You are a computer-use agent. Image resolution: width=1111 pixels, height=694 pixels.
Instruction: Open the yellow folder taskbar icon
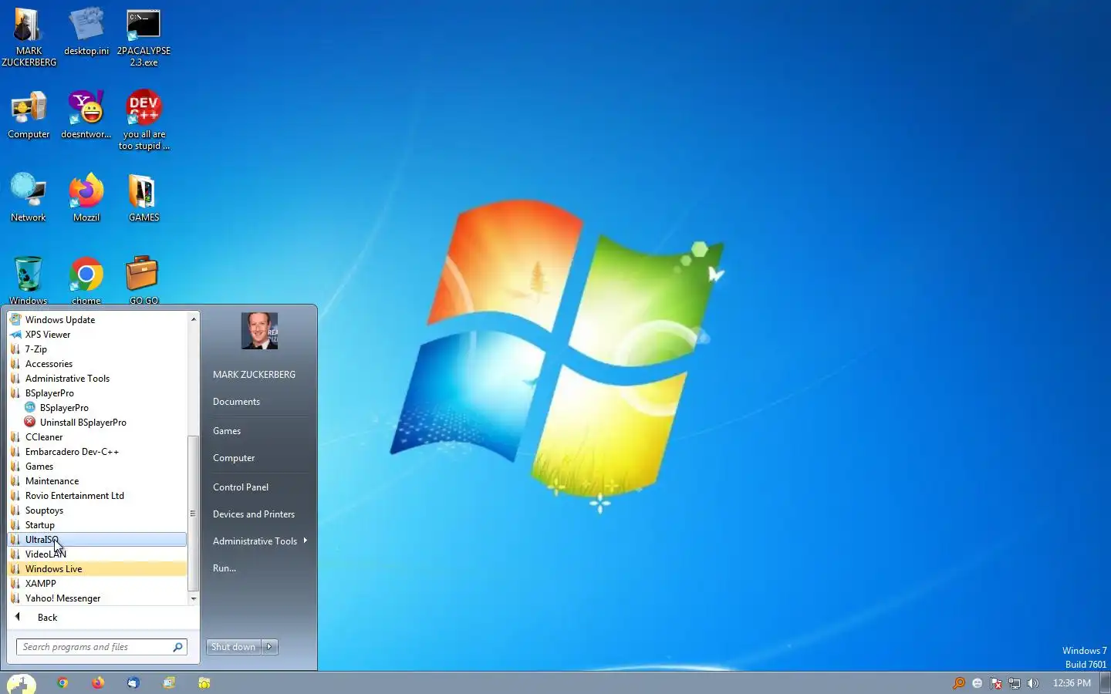pyautogui.click(x=204, y=683)
